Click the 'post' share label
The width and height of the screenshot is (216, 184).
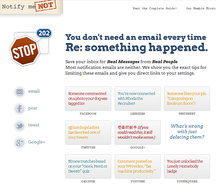point(32,108)
